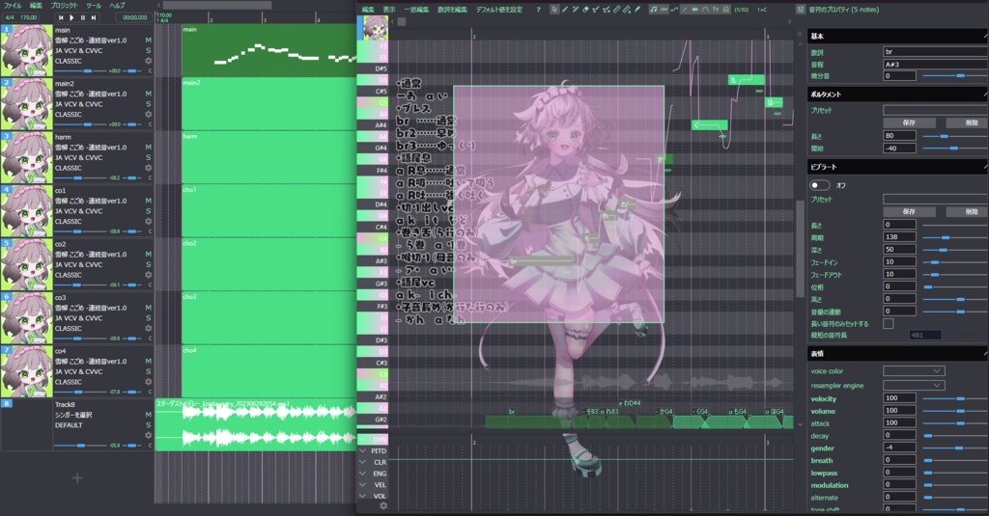989x516 pixels.
Task: Adjust the velocity slider
Action: pos(955,398)
